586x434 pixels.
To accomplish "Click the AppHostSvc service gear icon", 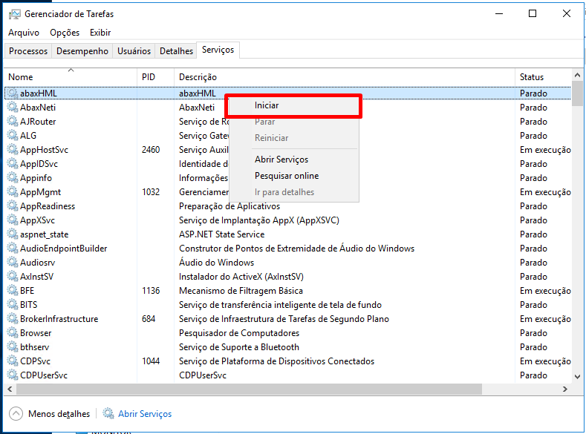I will 13,150.
